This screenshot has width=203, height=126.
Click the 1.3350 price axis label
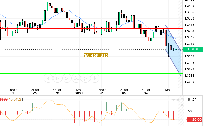189,19
